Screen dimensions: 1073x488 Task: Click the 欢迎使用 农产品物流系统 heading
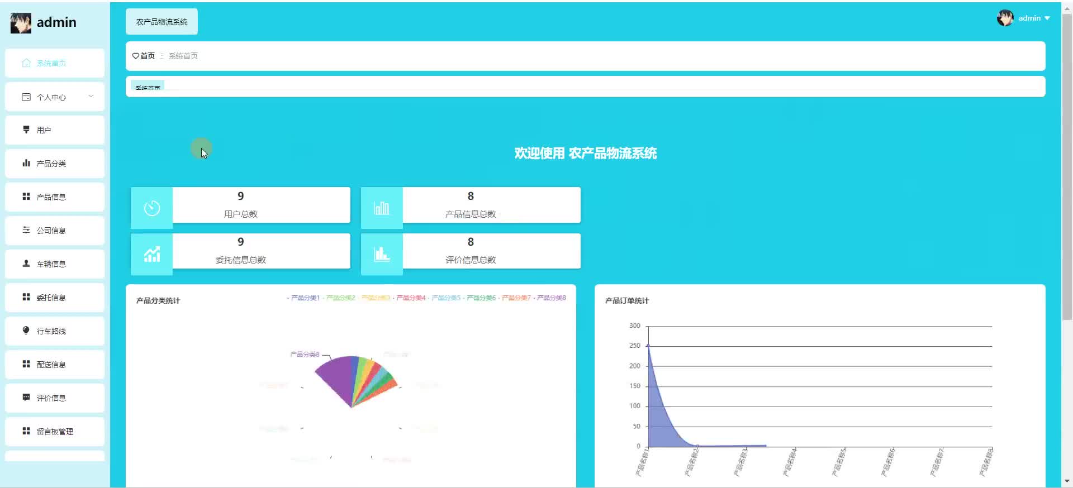pos(585,153)
